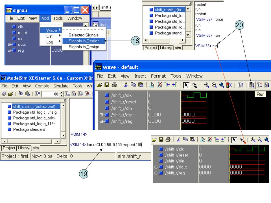Click the Open folder icon in ModelSim main toolbar
The image size is (271, 203).
(10, 94)
